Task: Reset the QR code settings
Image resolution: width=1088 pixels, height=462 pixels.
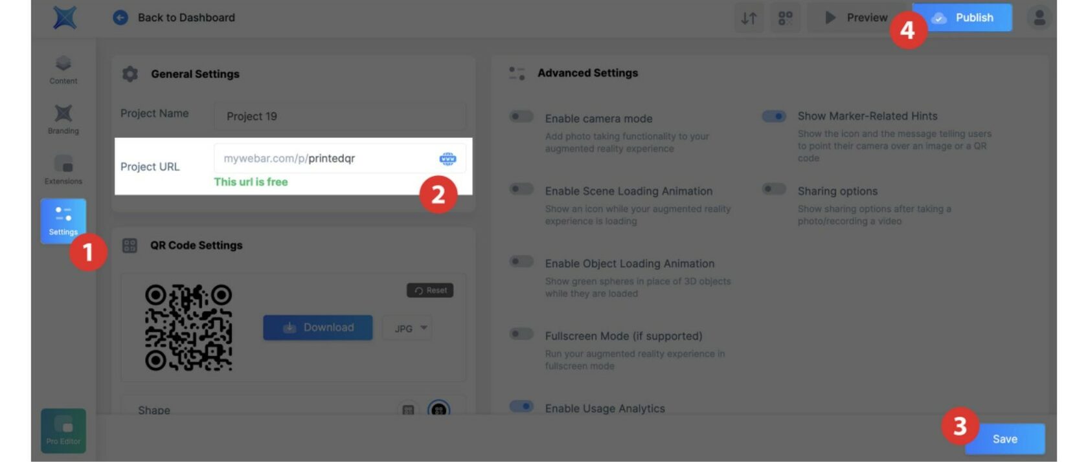Action: [430, 291]
